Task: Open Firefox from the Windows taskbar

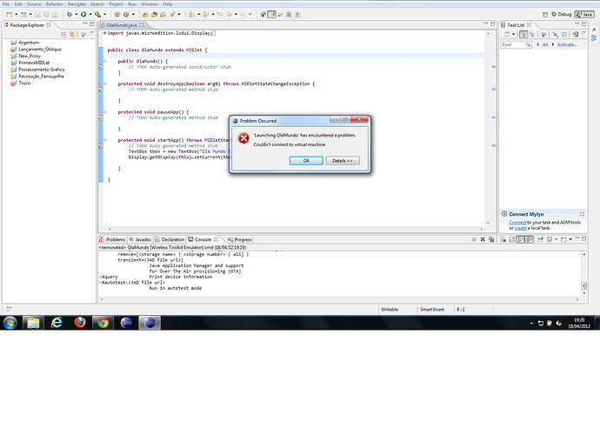Action: pyautogui.click(x=78, y=323)
